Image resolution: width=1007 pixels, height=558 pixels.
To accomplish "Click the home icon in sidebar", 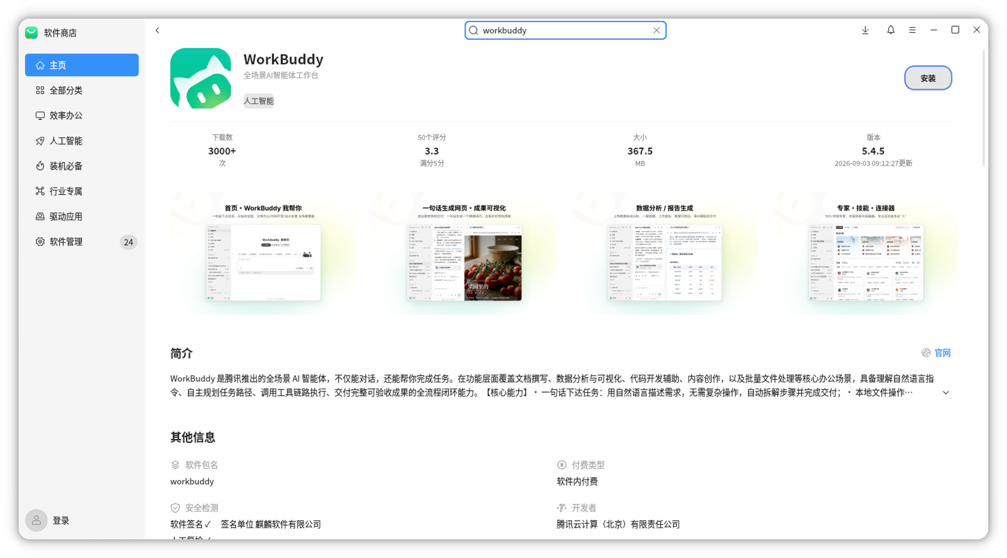I will click(x=40, y=65).
